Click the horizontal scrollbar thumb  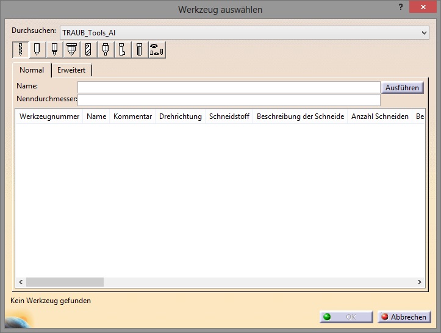(x=65, y=282)
